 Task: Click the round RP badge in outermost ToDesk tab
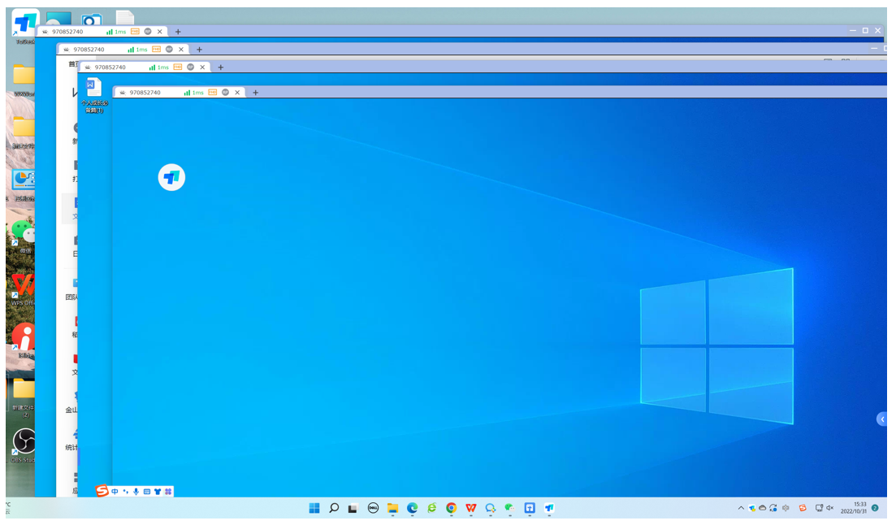click(147, 32)
